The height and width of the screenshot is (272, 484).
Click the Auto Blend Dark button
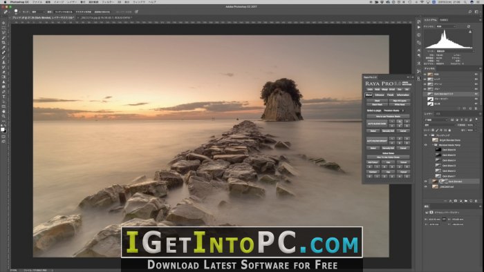coord(377,124)
